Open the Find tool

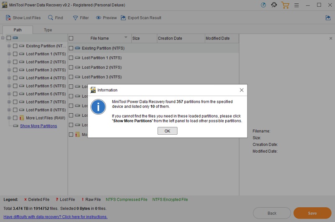coord(56,18)
